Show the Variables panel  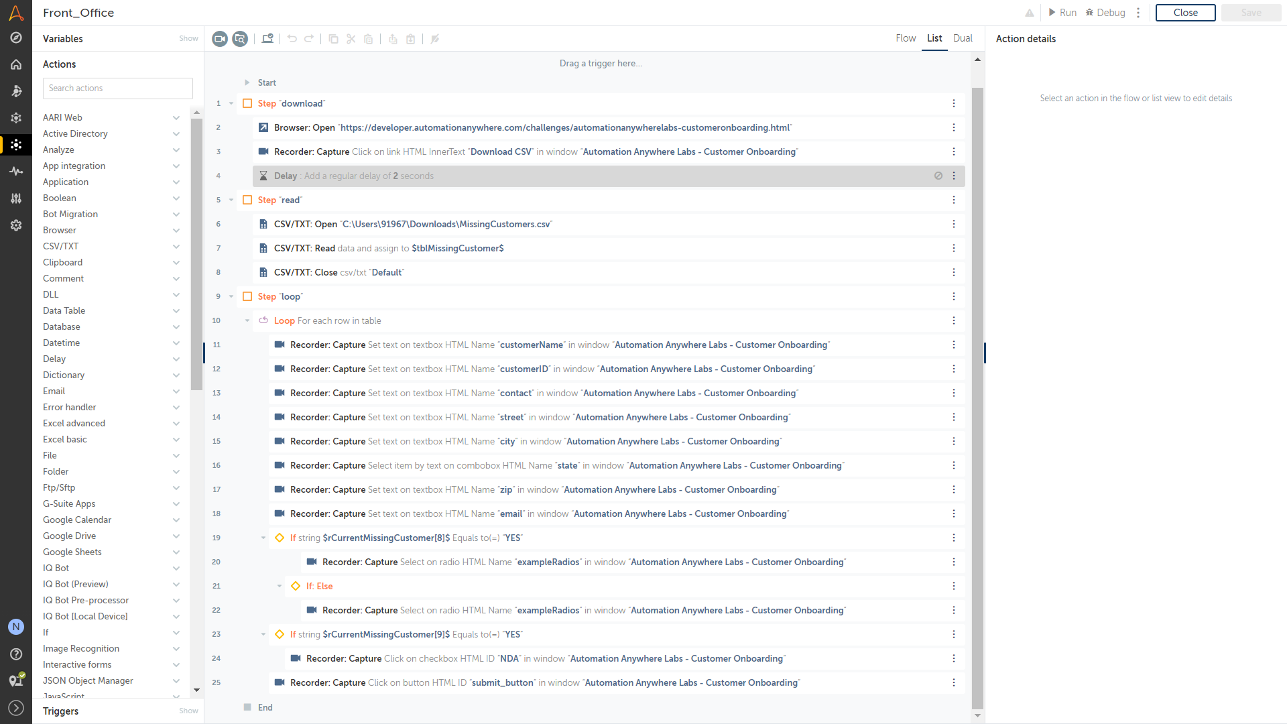click(188, 38)
